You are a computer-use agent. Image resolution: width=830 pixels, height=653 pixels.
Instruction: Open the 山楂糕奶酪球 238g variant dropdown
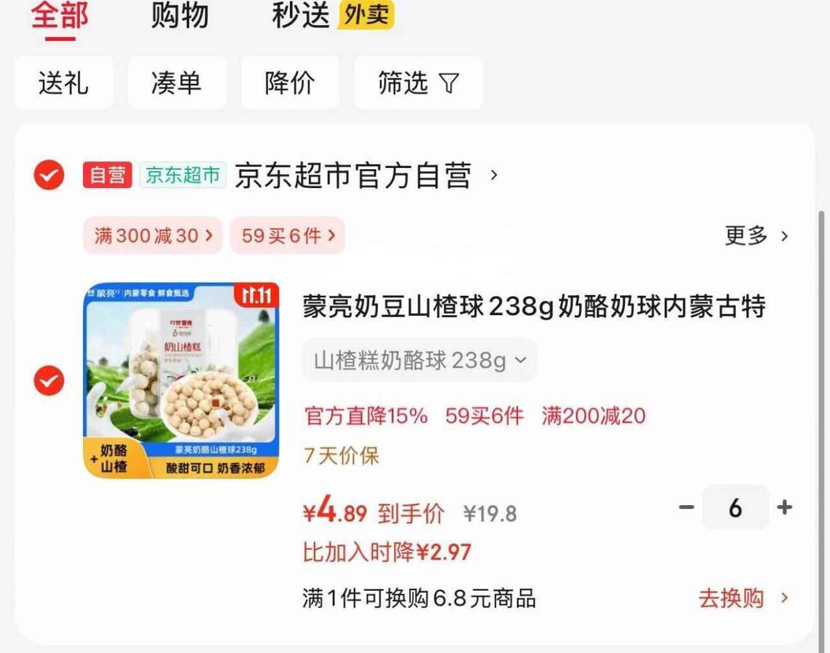[420, 360]
